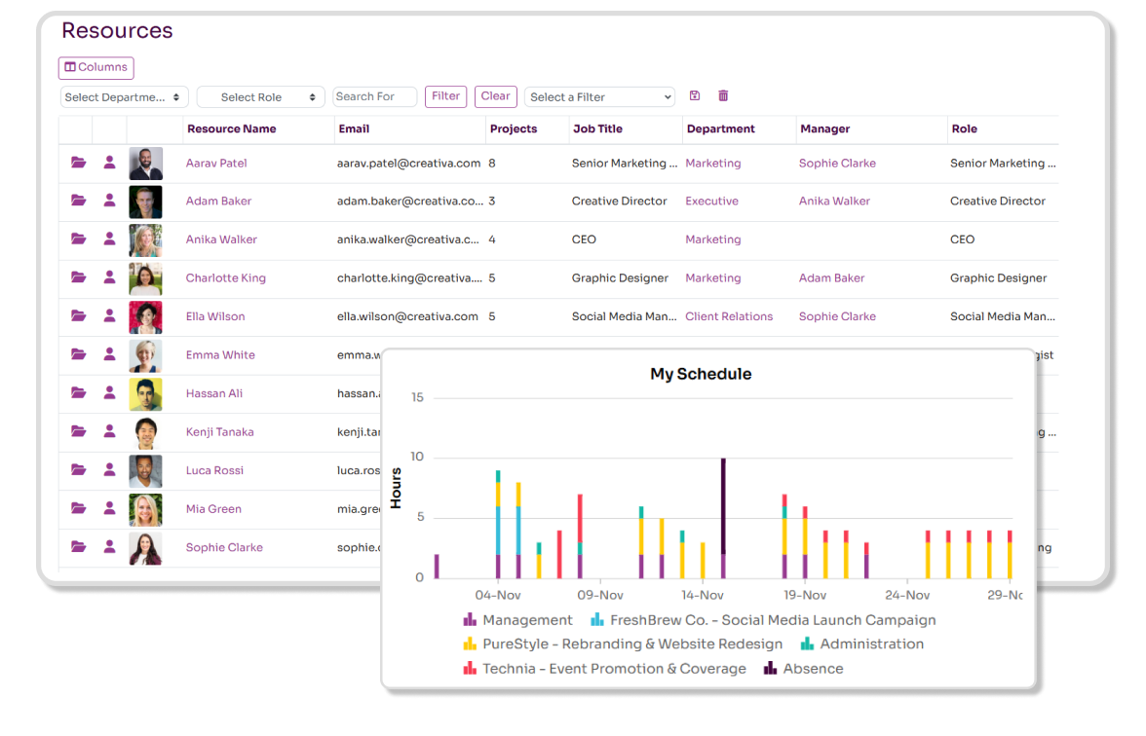Open the folder icon in Ella Wilson's row
This screenshot has height=736, width=1146.
(x=78, y=316)
